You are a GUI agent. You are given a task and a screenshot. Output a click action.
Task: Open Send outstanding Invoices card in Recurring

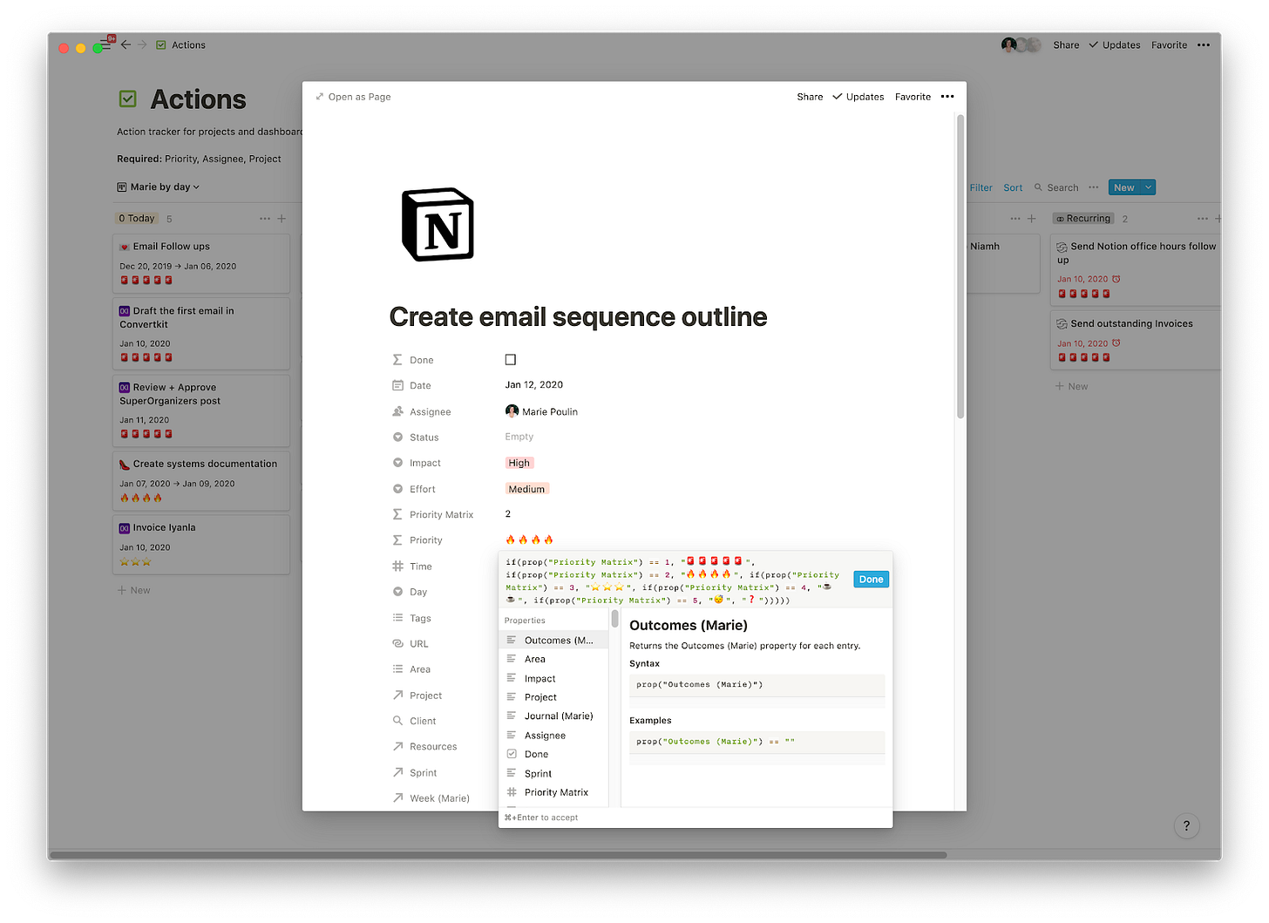coord(1136,340)
